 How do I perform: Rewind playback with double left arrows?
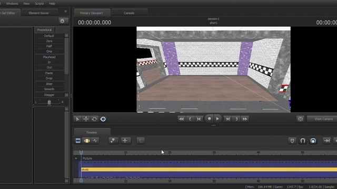181,119
